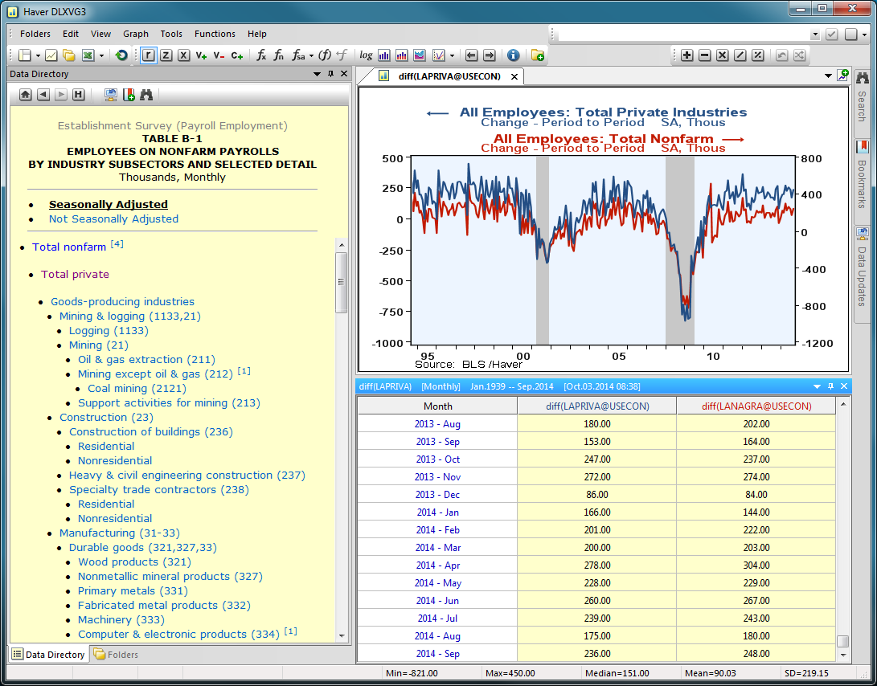The width and height of the screenshot is (877, 686).
Task: Toggle the boxed X button next to Z
Action: tap(183, 55)
